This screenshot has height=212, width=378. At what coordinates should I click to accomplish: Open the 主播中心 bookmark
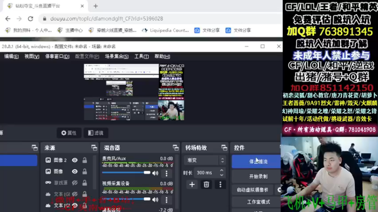click(x=70, y=30)
